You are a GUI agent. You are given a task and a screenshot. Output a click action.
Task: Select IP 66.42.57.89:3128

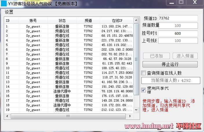117,59
